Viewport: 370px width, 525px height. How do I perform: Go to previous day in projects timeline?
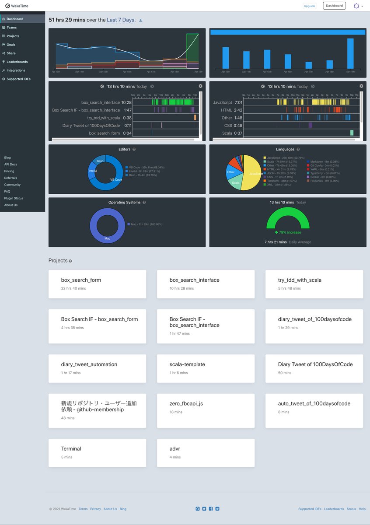coord(102,87)
